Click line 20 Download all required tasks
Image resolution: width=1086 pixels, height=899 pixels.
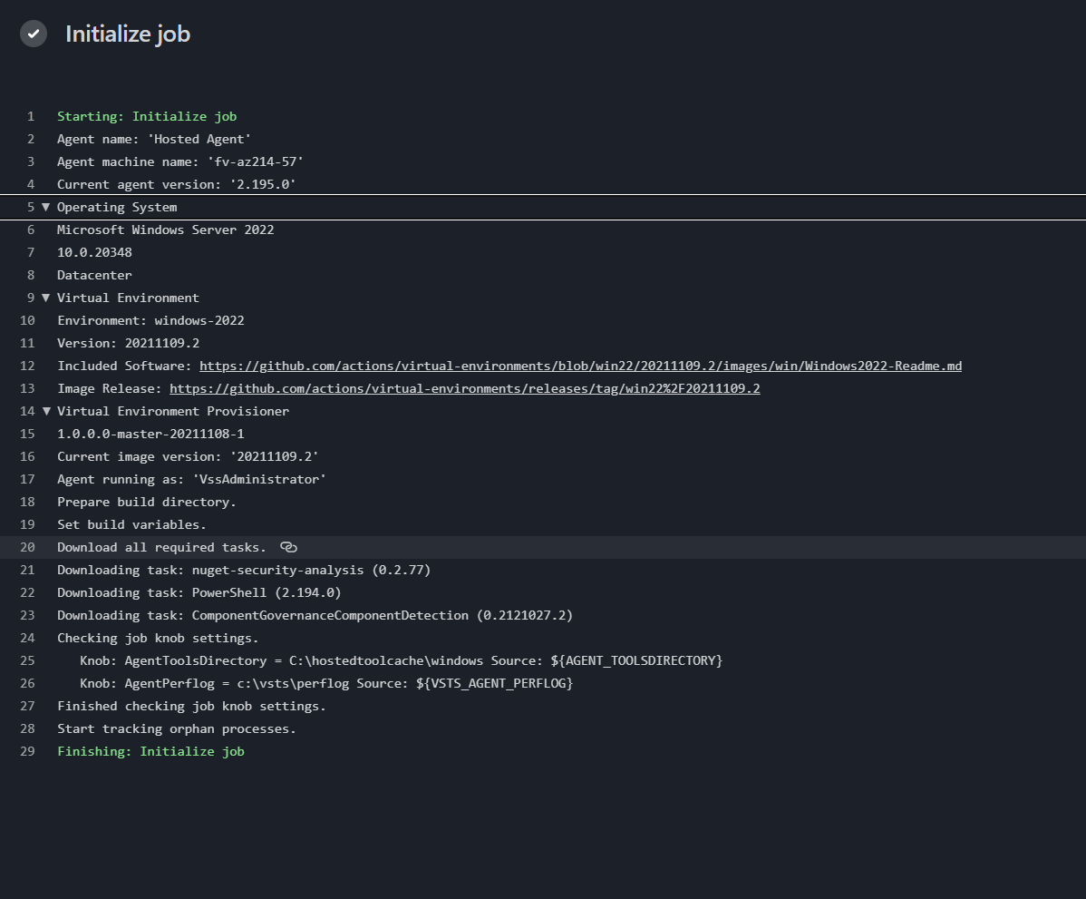159,546
